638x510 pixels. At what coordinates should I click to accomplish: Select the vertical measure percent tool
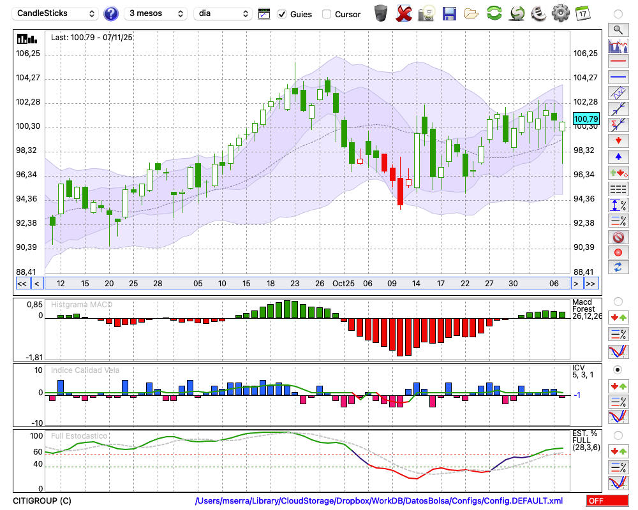pyautogui.click(x=618, y=205)
